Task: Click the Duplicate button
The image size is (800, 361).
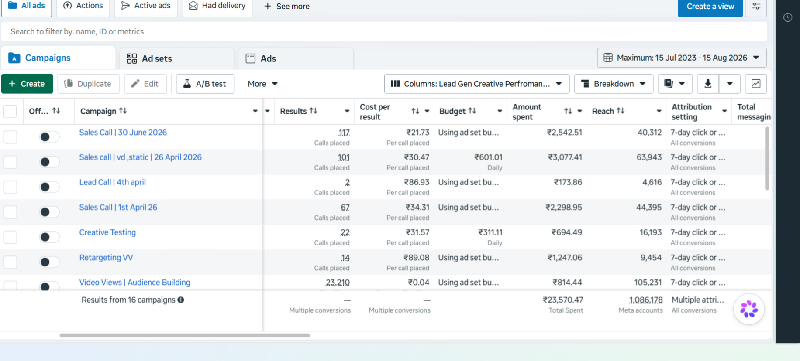Action: (89, 84)
